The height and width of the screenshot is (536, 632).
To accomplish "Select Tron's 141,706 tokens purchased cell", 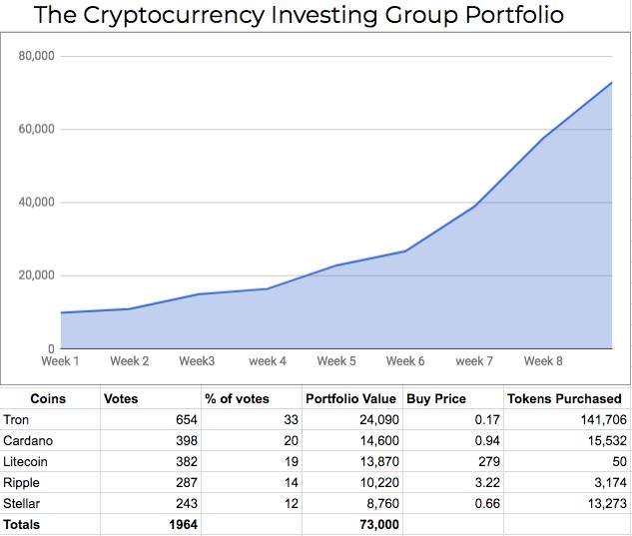I will [597, 420].
